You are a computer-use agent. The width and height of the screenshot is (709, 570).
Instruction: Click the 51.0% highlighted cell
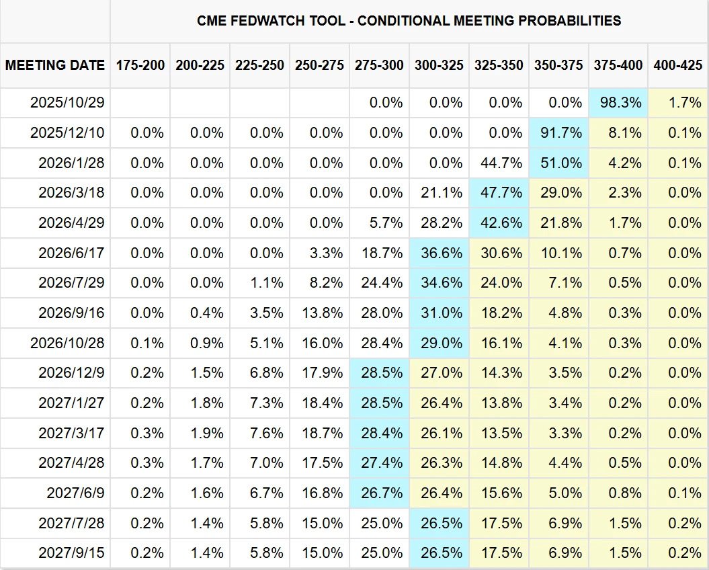click(x=559, y=163)
